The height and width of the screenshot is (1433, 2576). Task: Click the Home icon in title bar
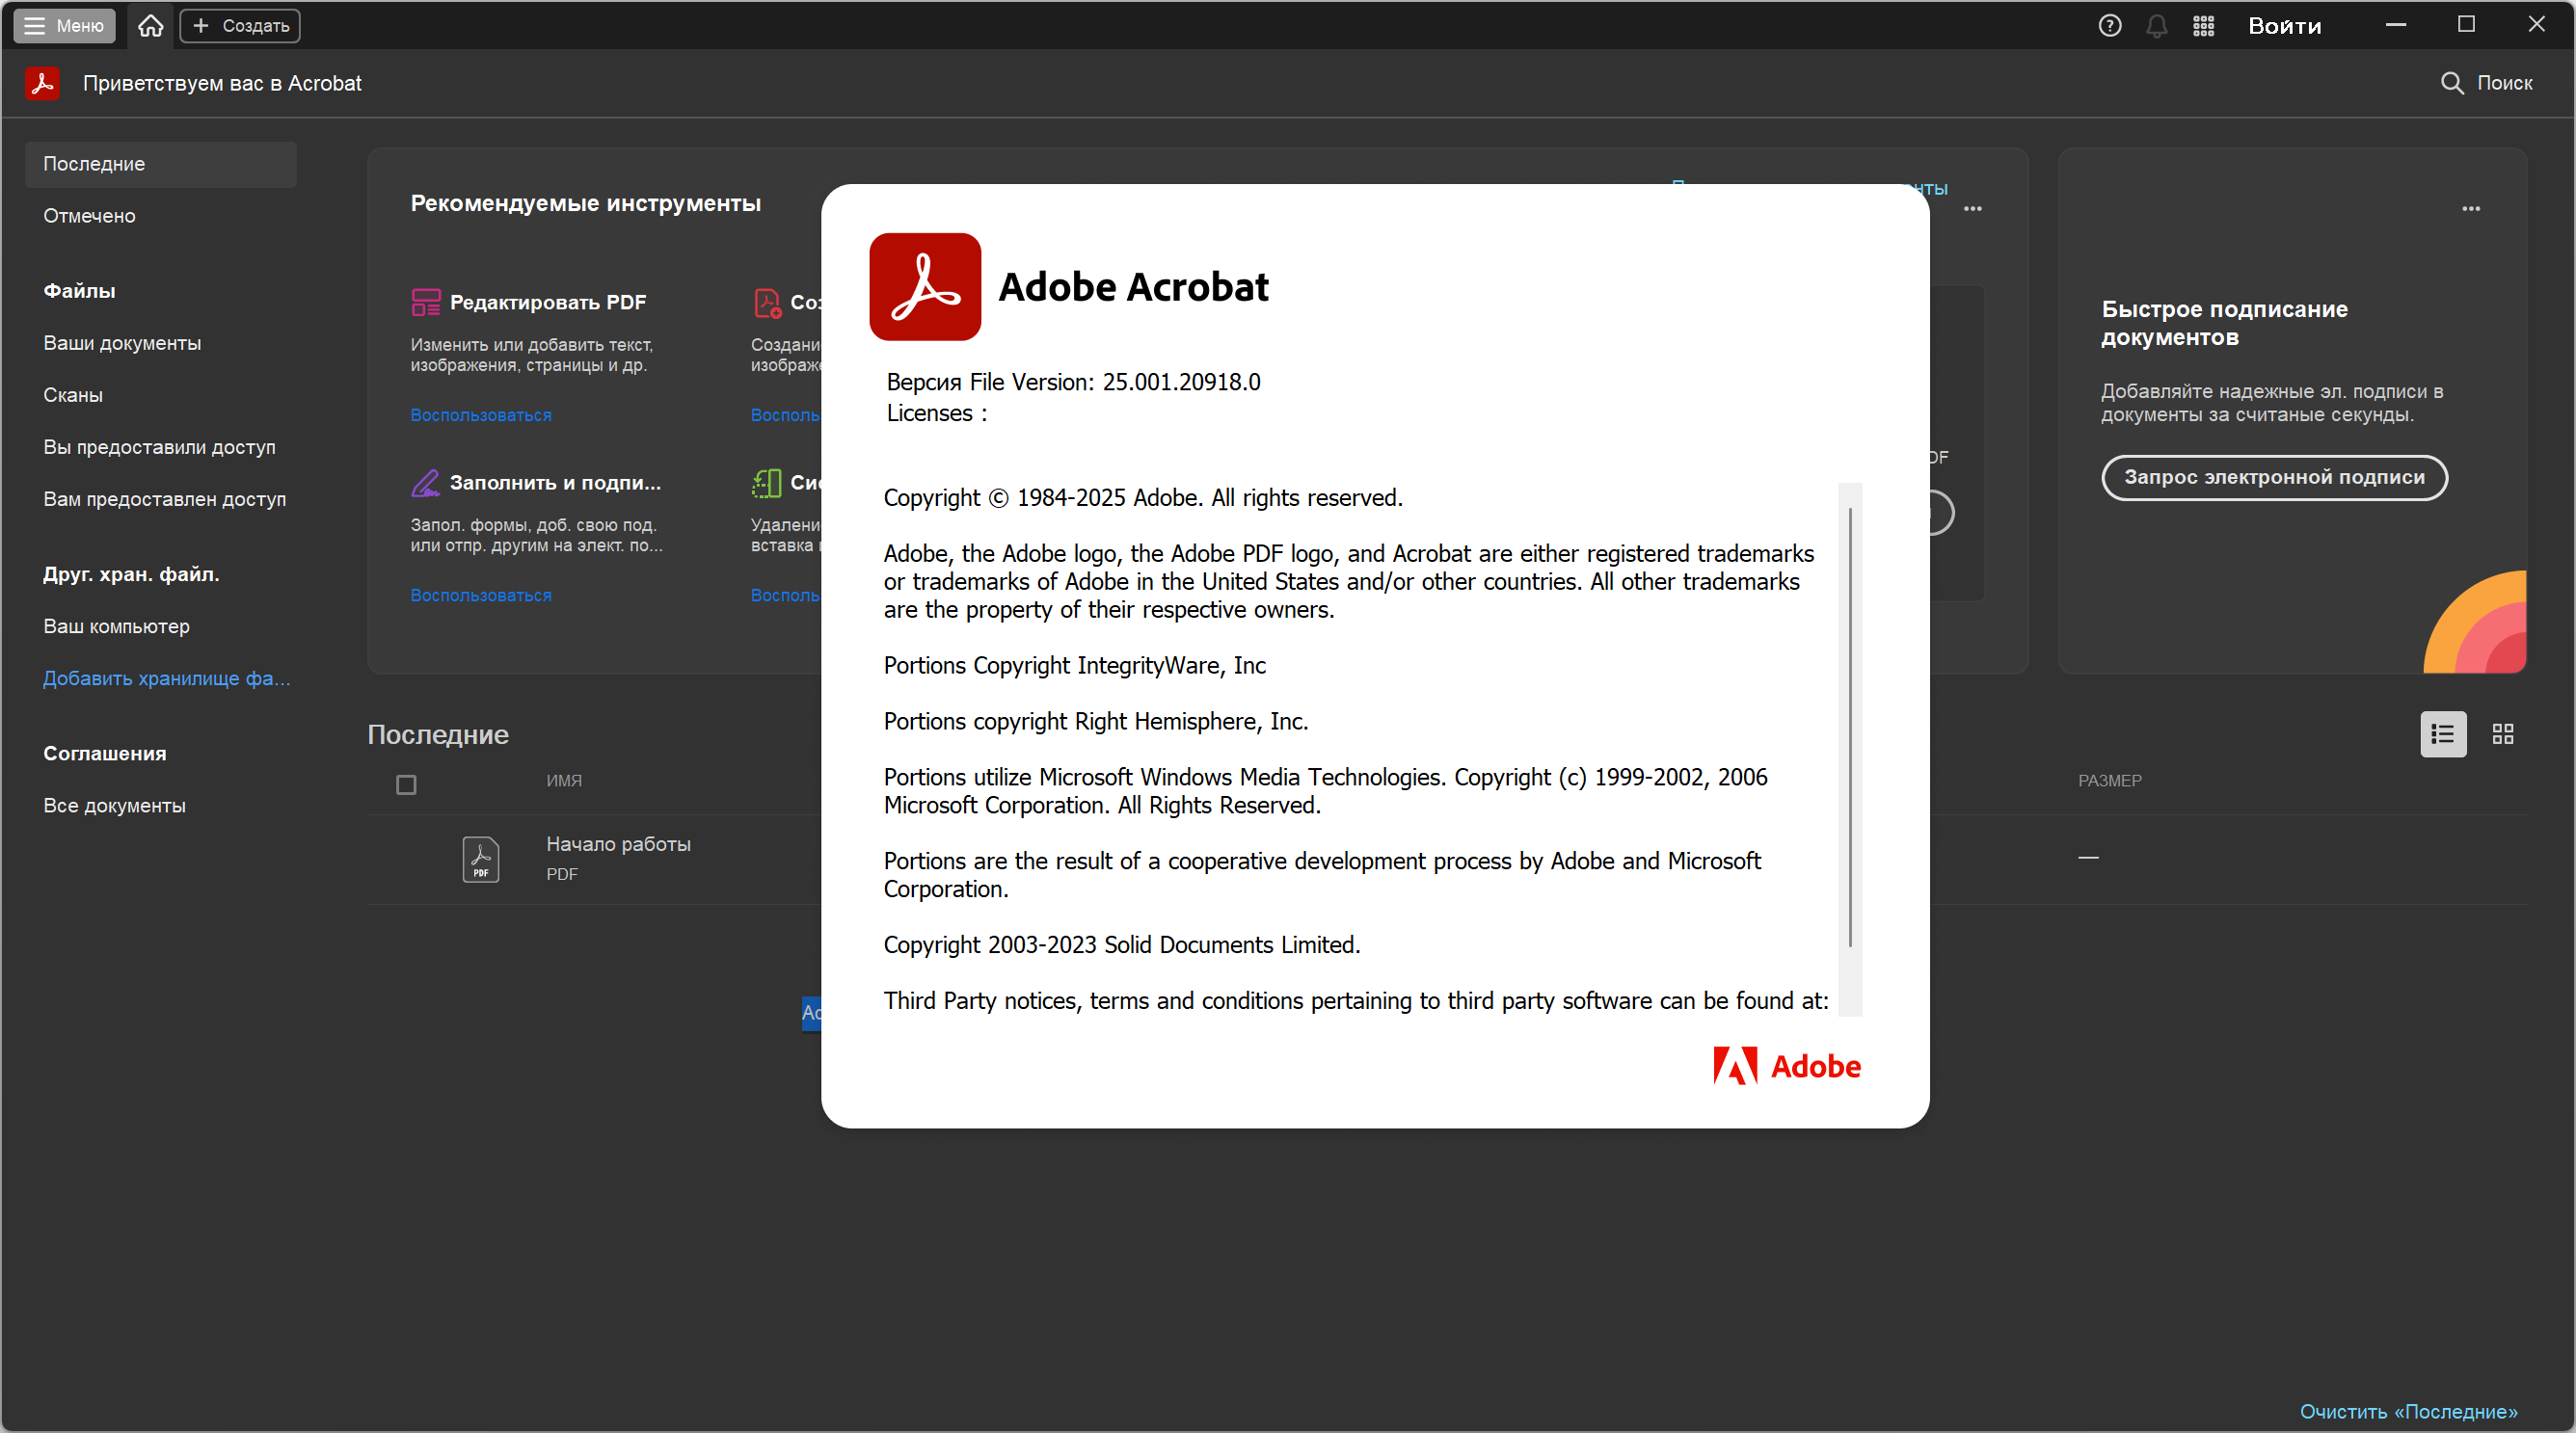(x=151, y=25)
